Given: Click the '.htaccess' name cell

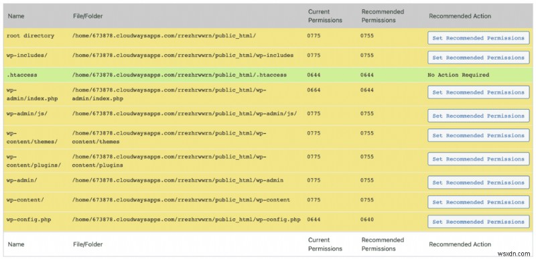Looking at the screenshot, I should coord(22,75).
